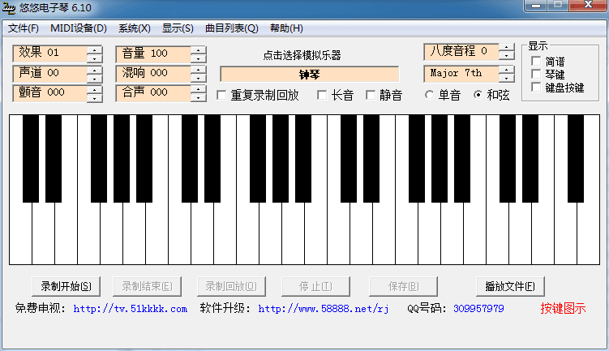Click the 钟琴 instrument selector bar
This screenshot has width=609, height=351.
(x=309, y=74)
